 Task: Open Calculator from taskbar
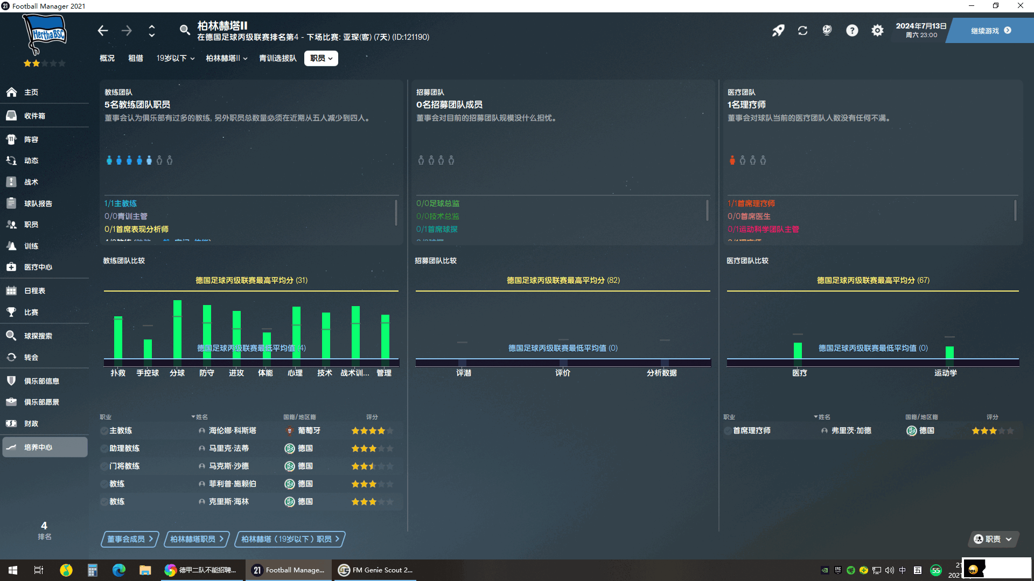click(x=92, y=570)
